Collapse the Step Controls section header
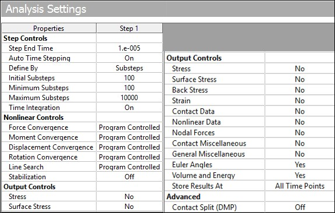 (26, 38)
